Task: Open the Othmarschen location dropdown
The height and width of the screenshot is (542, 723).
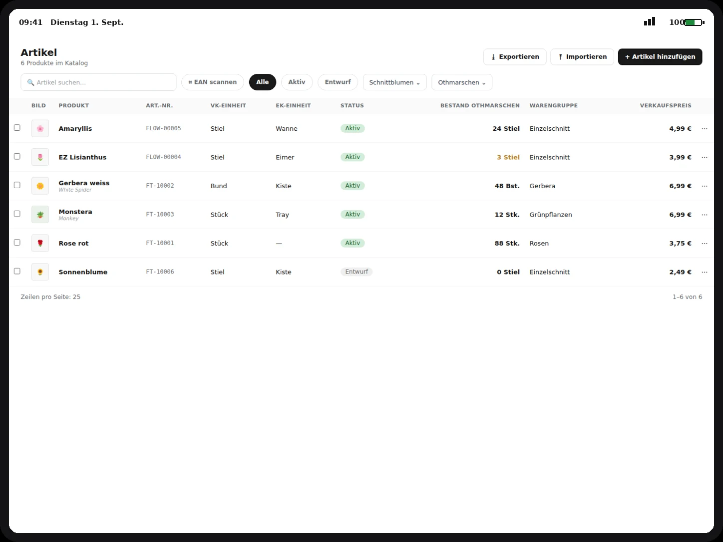Action: click(x=462, y=82)
